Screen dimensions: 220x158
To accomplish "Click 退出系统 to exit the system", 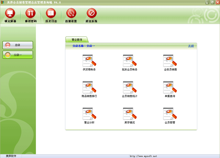I will (x=91, y=14).
